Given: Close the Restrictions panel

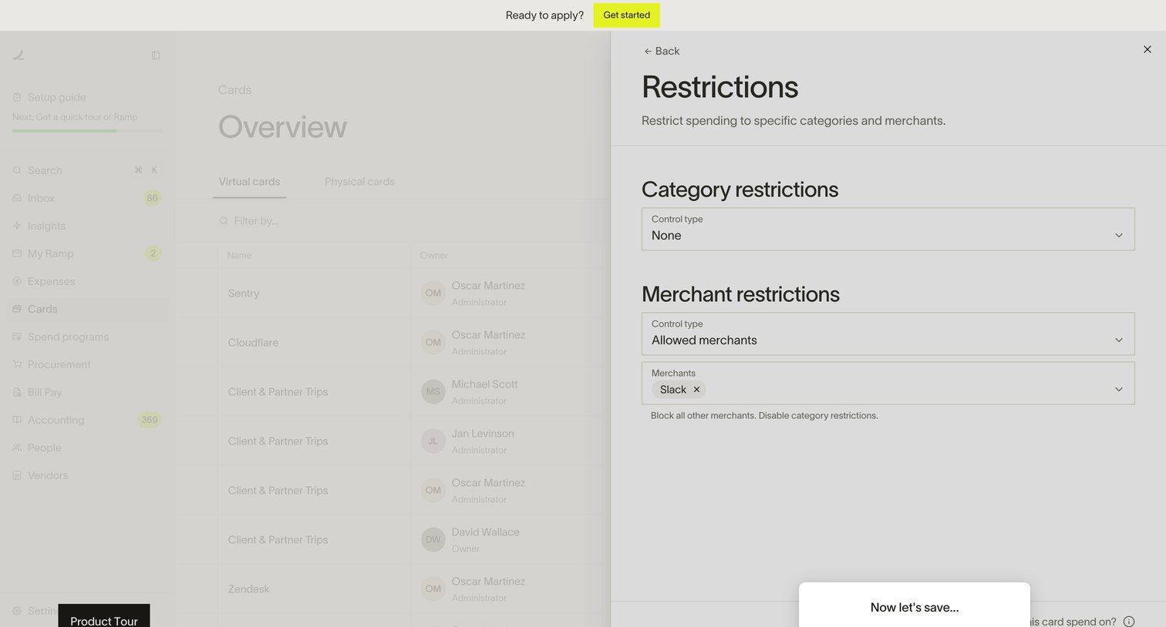Looking at the screenshot, I should point(1147,49).
